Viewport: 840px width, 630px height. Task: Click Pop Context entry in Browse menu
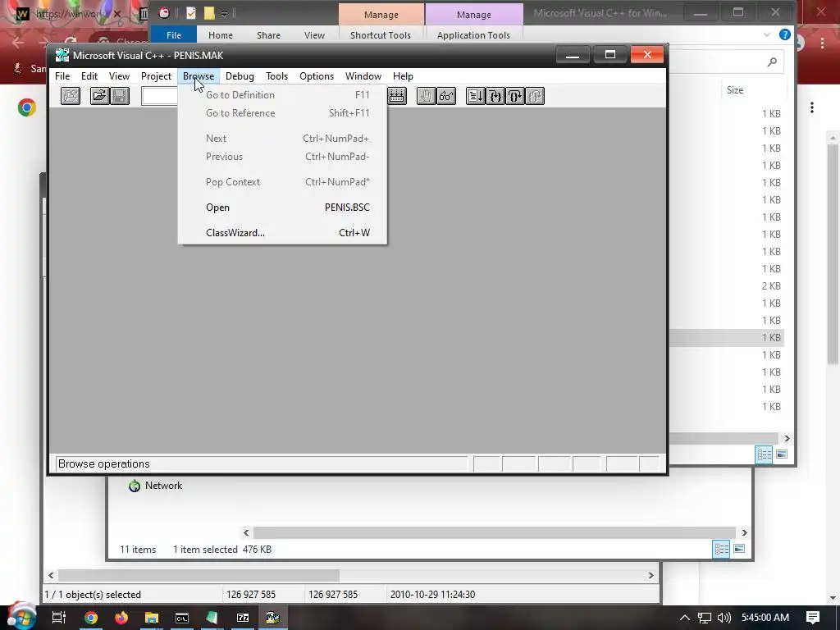pos(282,181)
